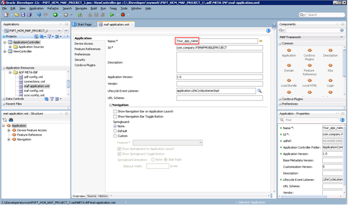Screen dimensions: 348x205
Task: Open the springboard Feature dropdown
Action: point(168,143)
